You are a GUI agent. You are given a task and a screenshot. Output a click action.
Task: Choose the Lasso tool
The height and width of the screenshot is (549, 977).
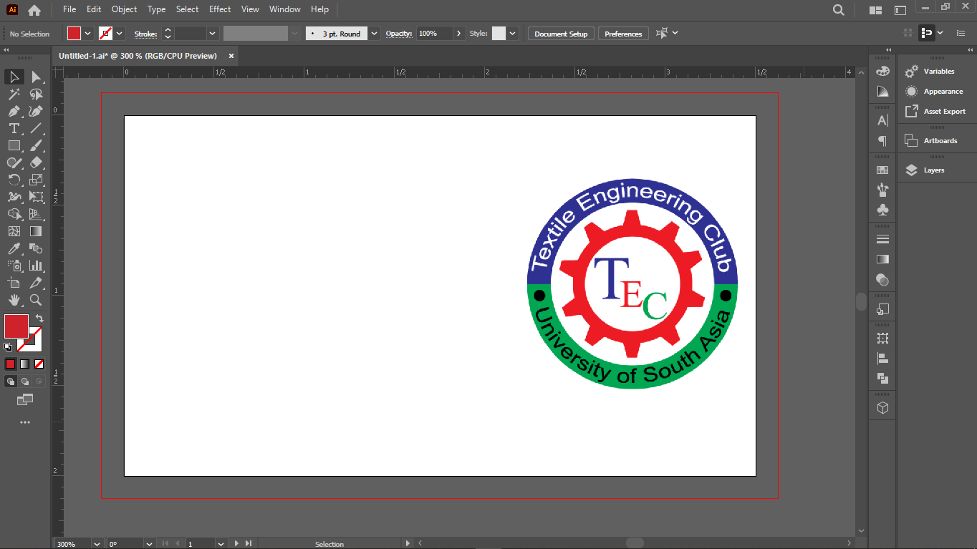coord(36,94)
